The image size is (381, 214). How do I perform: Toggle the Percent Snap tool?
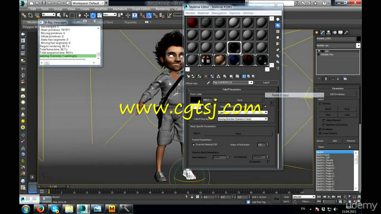155,16
